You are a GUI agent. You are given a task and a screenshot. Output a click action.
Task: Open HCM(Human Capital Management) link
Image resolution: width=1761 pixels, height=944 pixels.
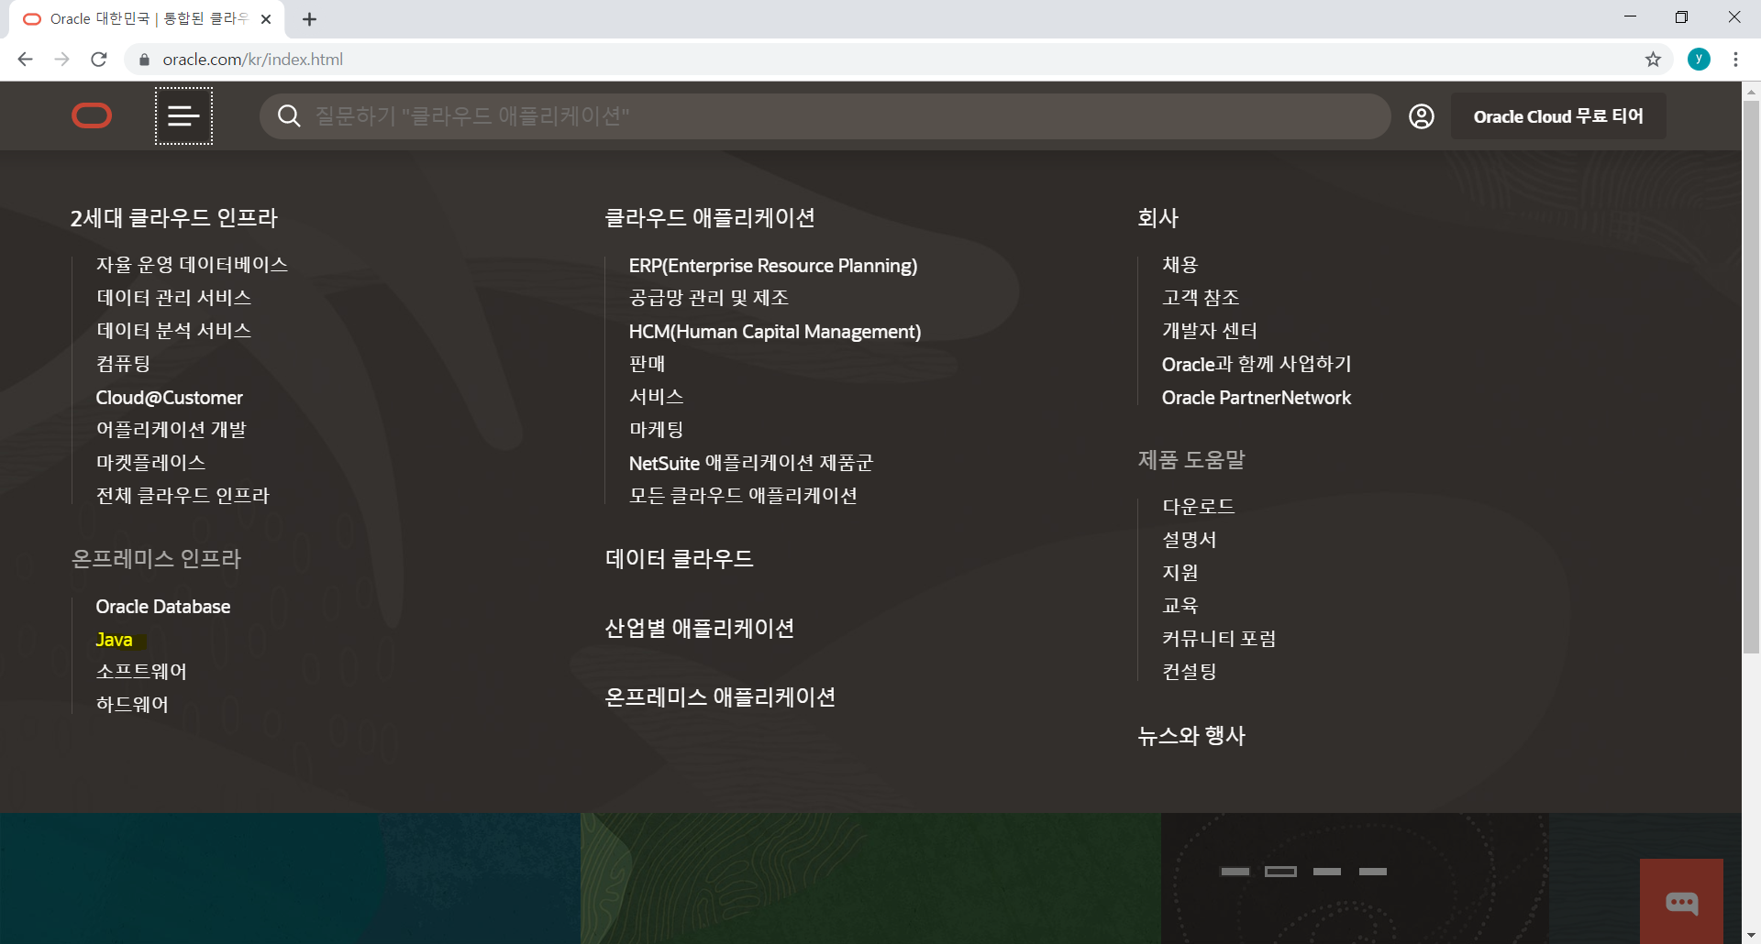[x=775, y=332]
